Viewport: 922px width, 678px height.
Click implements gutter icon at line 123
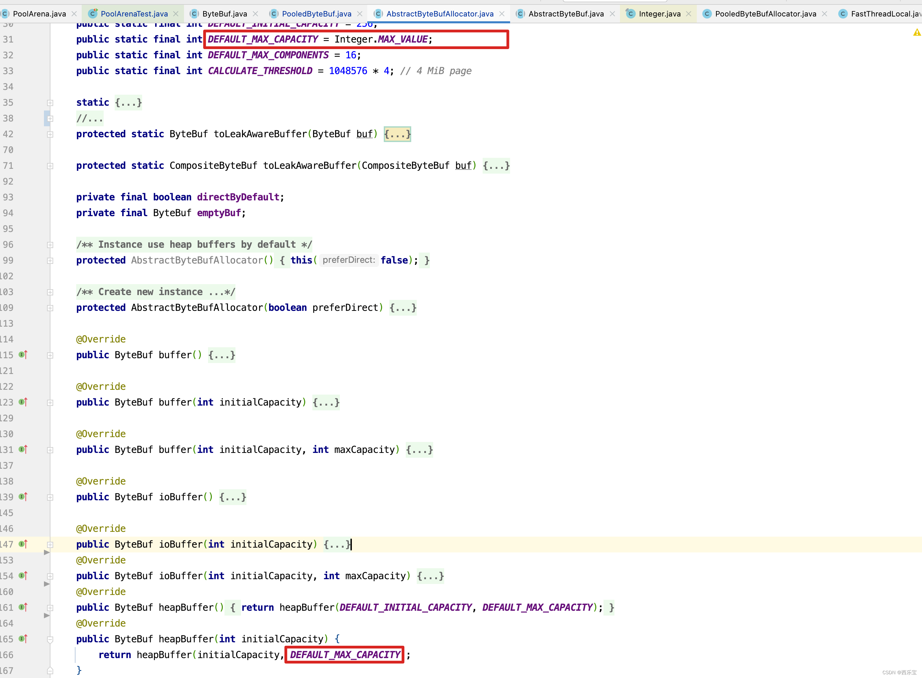(x=23, y=402)
